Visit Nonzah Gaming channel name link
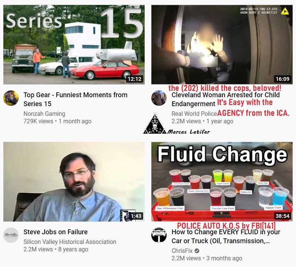This screenshot has width=296, height=267. point(44,114)
